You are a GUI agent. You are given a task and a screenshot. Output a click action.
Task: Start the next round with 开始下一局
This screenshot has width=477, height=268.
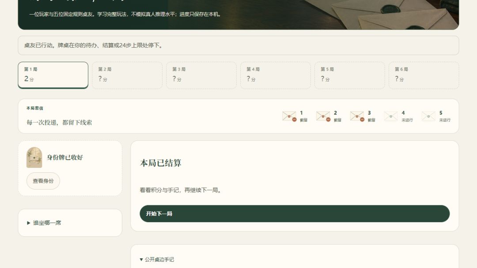(295, 214)
